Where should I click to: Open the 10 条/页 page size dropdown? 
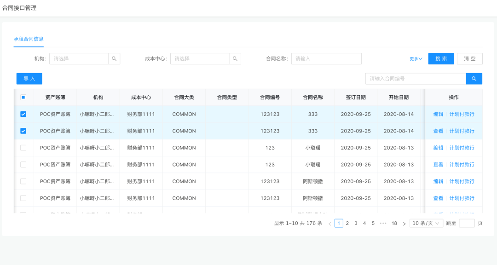(x=426, y=223)
